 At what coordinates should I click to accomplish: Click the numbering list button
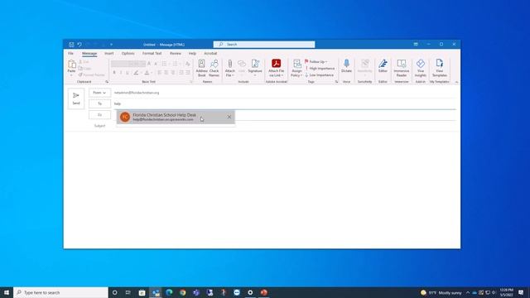175,64
